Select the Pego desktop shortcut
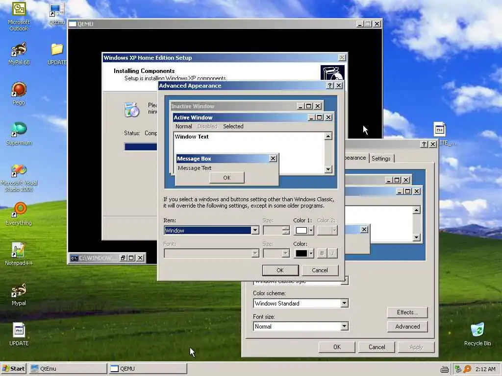The height and width of the screenshot is (376, 502). (19, 94)
